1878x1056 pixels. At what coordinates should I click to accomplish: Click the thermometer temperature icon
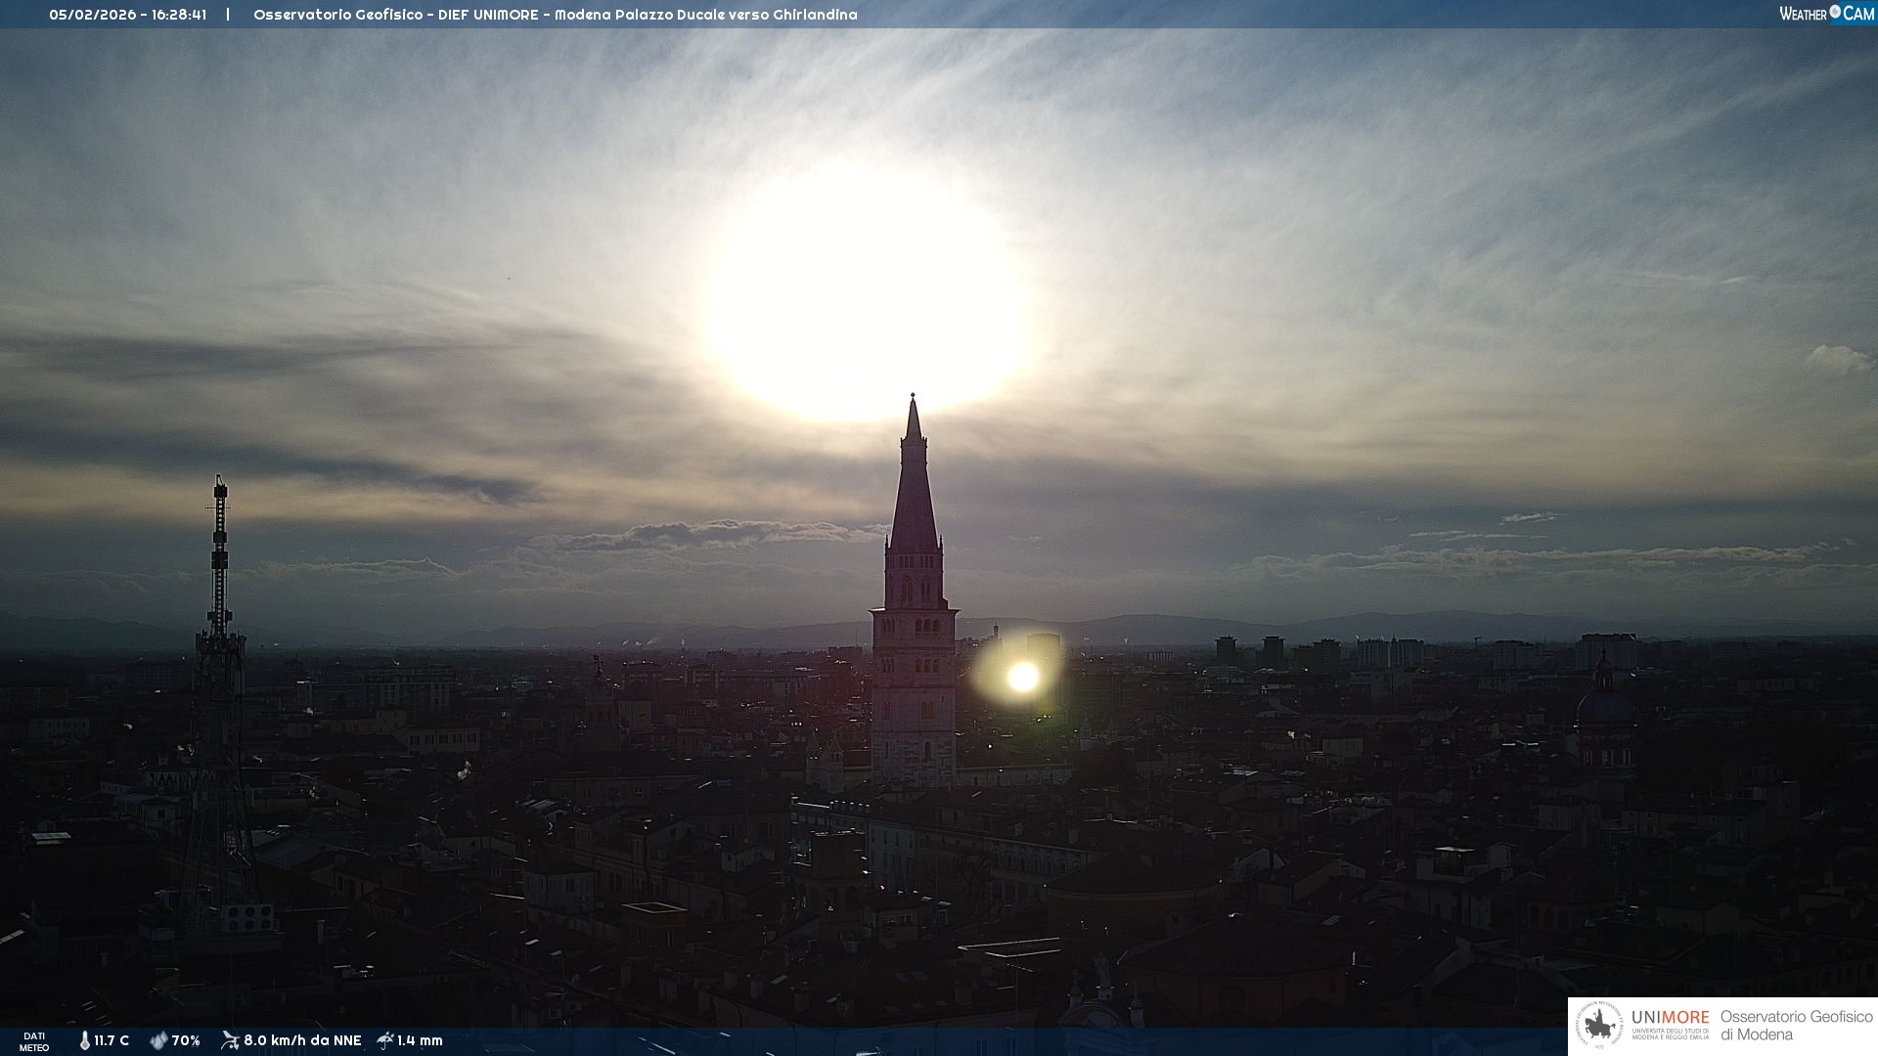click(x=85, y=1041)
